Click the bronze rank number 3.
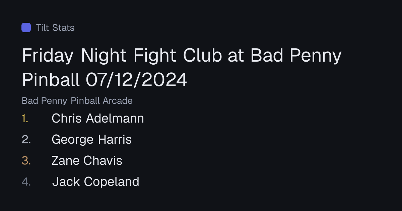Viewport: 402px width, 211px height. point(26,160)
